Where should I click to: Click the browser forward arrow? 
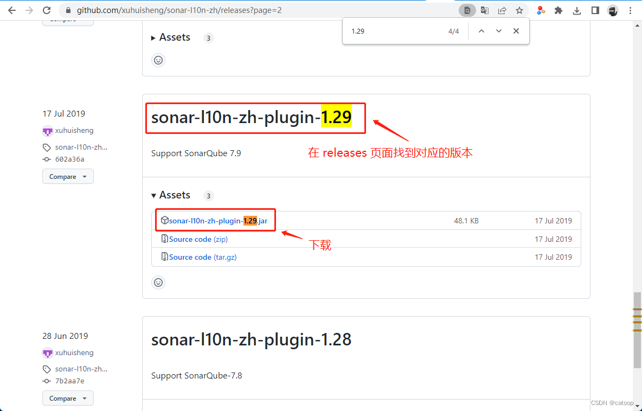click(x=29, y=10)
